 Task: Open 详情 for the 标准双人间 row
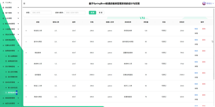pyautogui.click(x=196, y=33)
